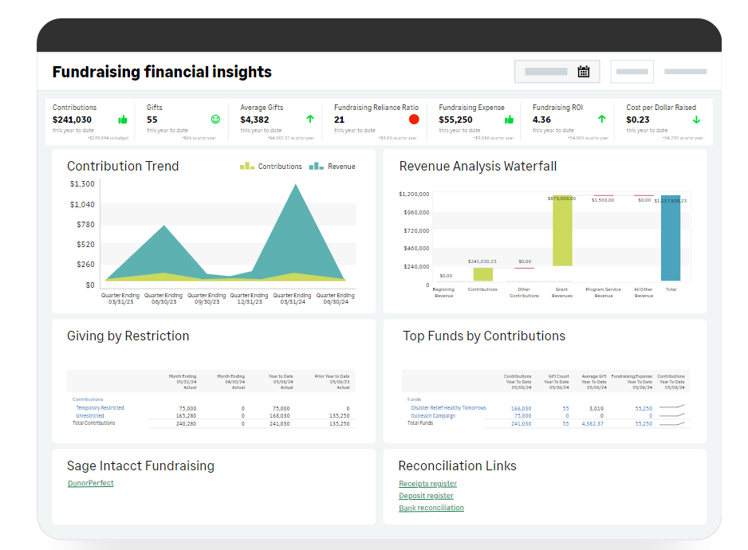Open the DonorPerfect link

coord(91,483)
